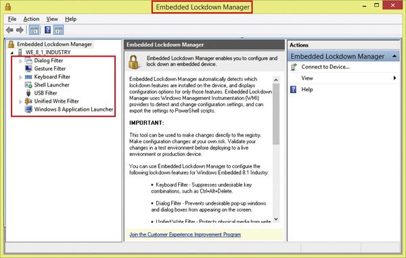Click the Unified Write Filter icon
Image resolution: width=406 pixels, height=258 pixels.
point(28,101)
